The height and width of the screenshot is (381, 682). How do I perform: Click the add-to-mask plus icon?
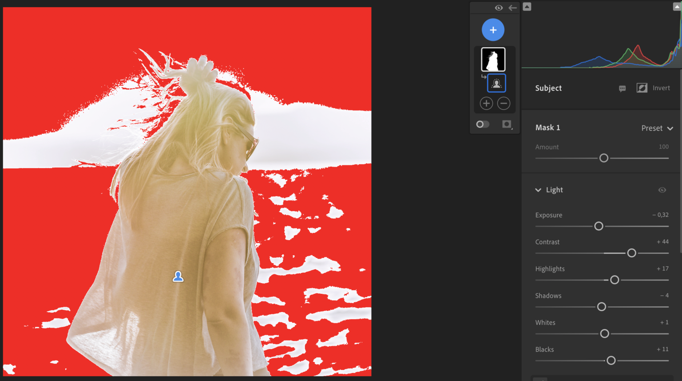[486, 103]
